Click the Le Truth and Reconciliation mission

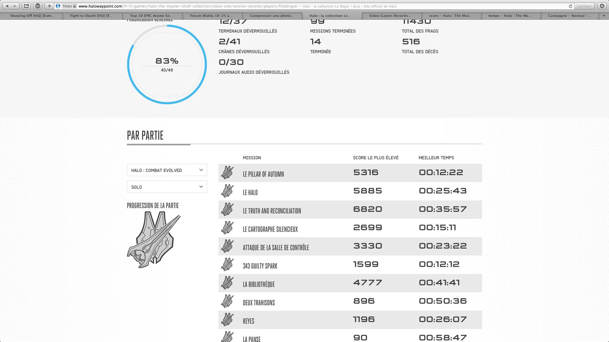tap(272, 211)
